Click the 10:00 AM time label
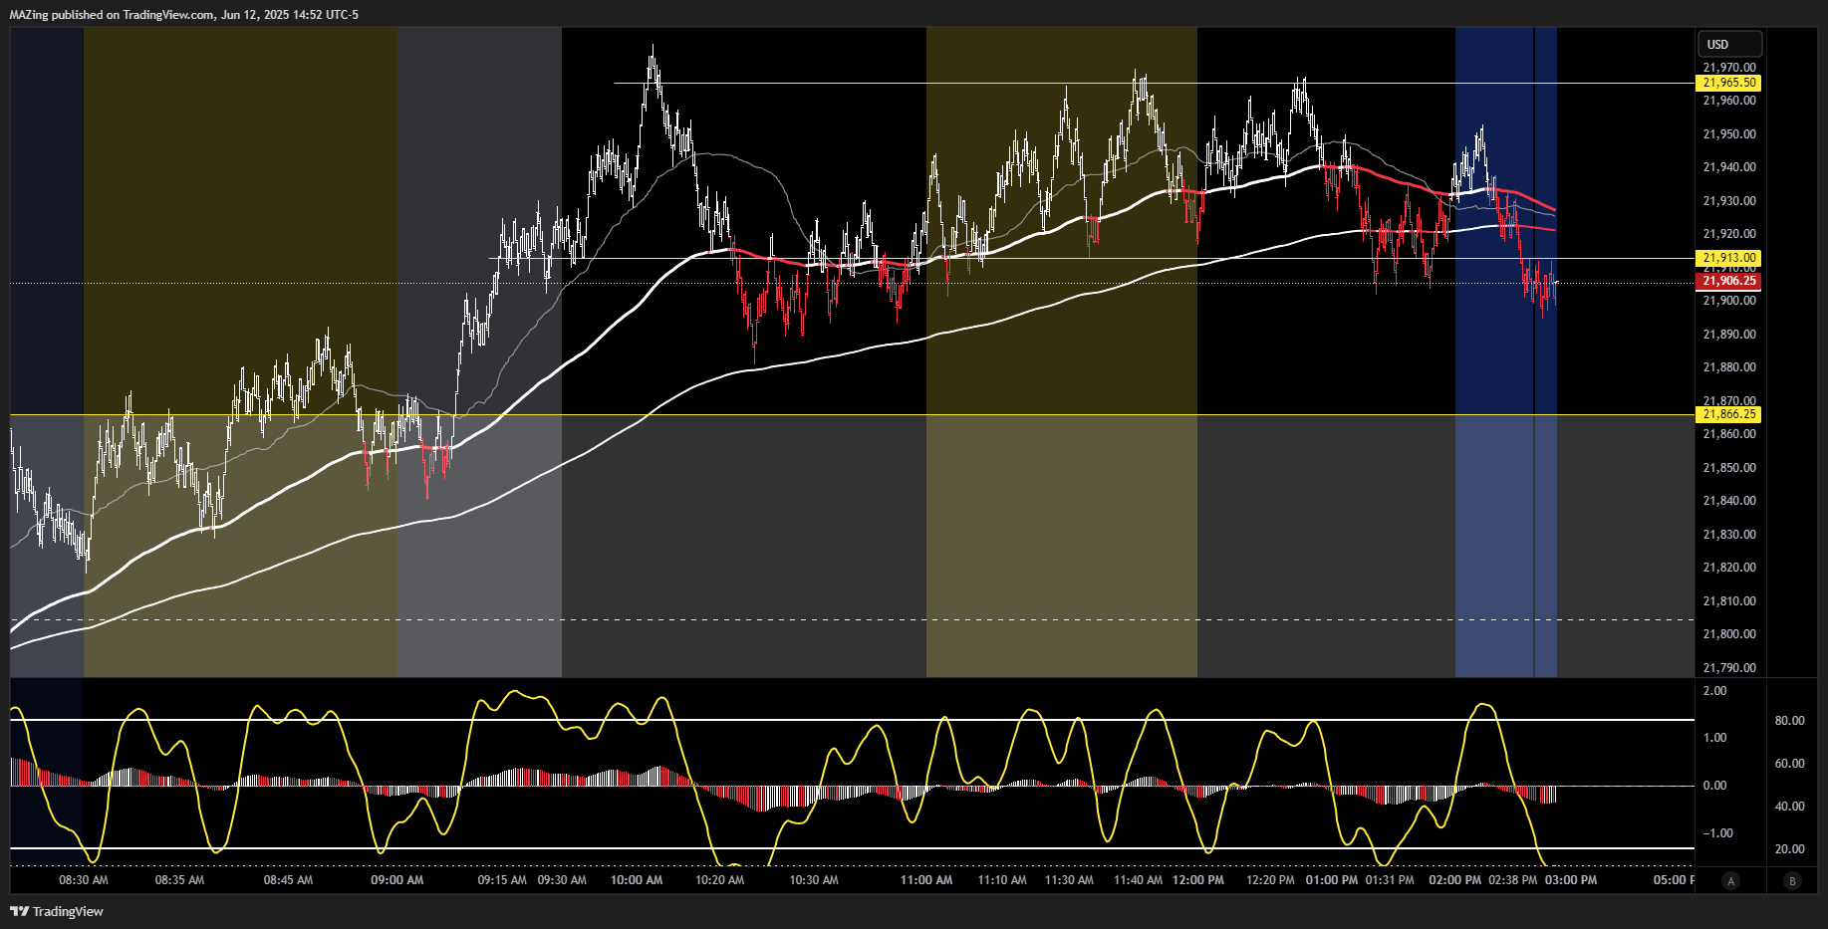This screenshot has width=1828, height=929. coord(637,880)
